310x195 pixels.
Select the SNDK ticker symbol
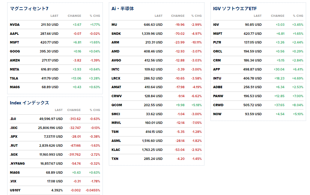click(116, 34)
